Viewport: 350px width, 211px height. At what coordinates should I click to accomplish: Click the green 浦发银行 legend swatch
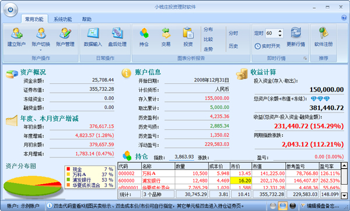tap(68, 180)
